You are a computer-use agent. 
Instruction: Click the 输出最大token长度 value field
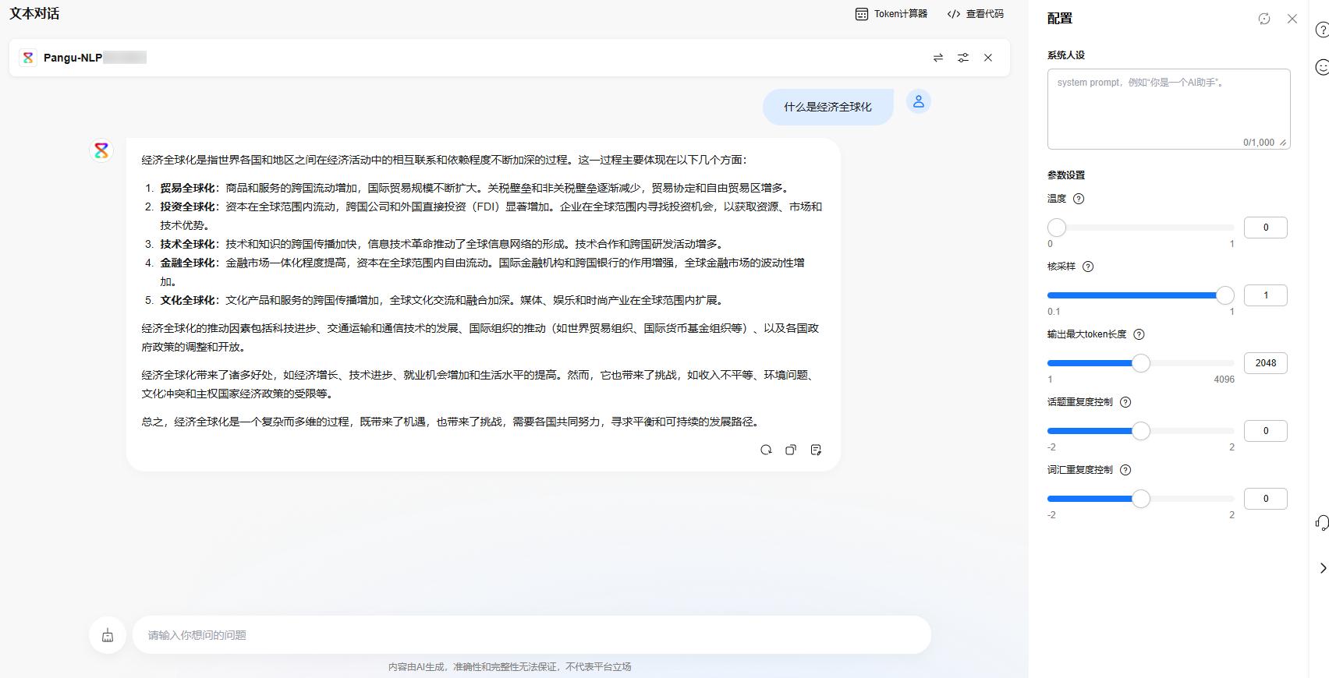pyautogui.click(x=1265, y=363)
